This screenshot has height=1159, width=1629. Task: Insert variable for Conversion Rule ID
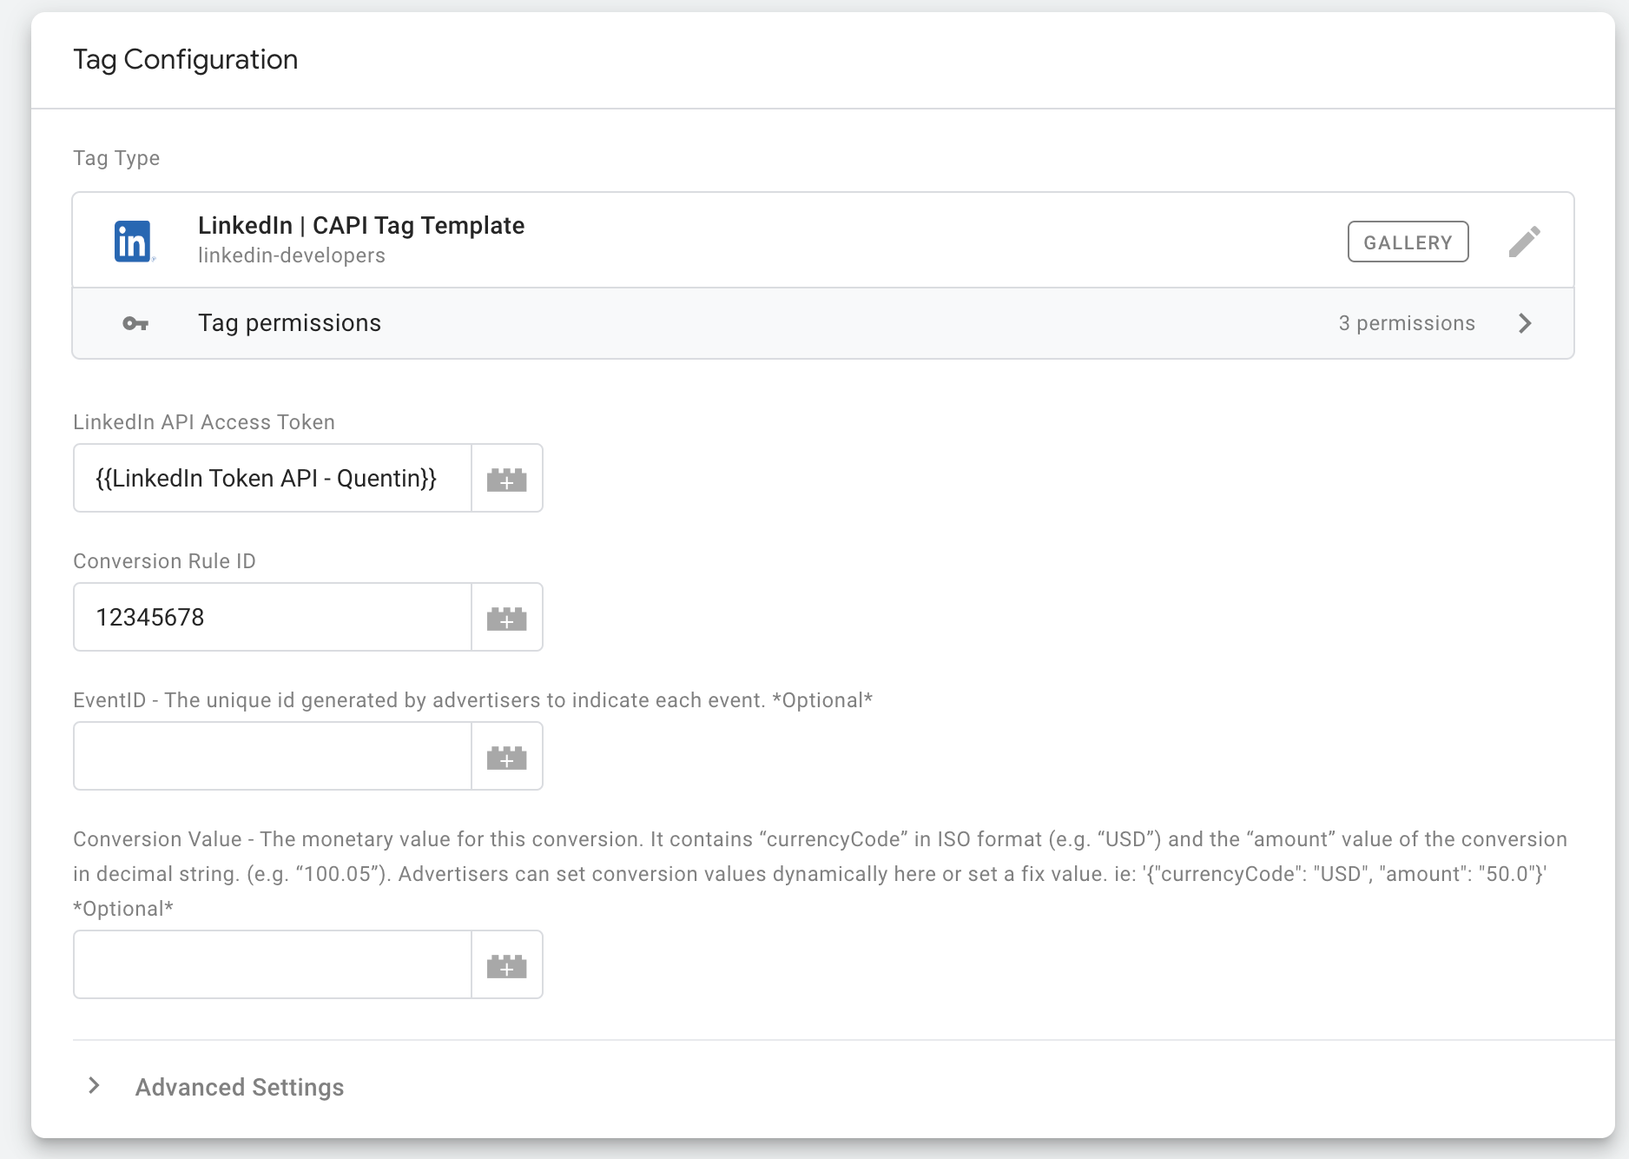(x=507, y=618)
